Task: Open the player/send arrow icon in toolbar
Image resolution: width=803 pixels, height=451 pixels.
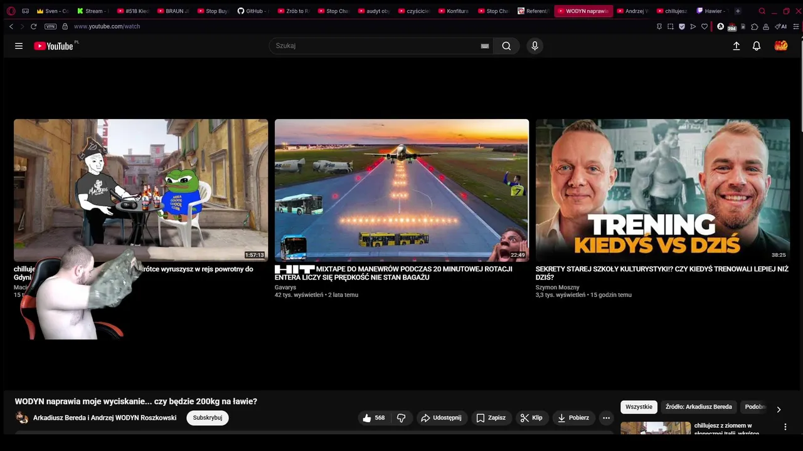Action: [693, 26]
